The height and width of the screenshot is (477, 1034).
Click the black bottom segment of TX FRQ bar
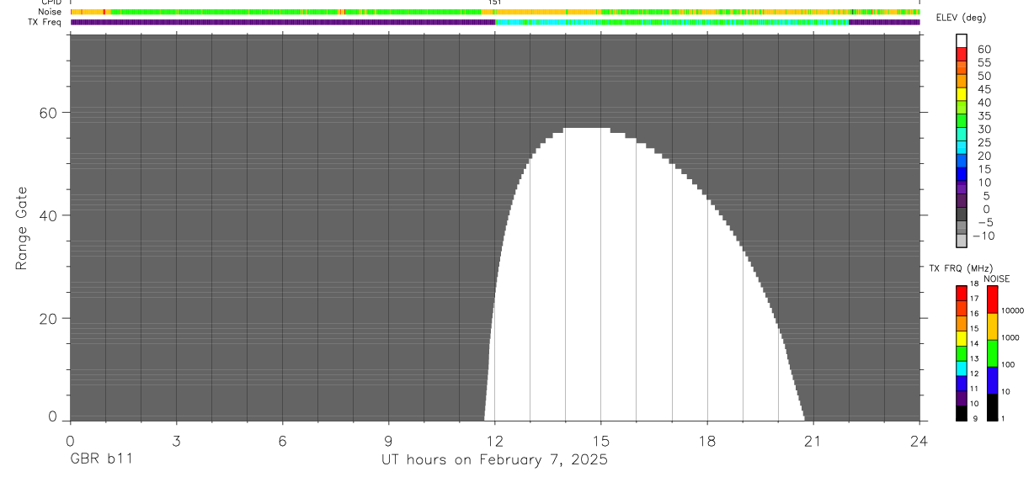coord(962,412)
